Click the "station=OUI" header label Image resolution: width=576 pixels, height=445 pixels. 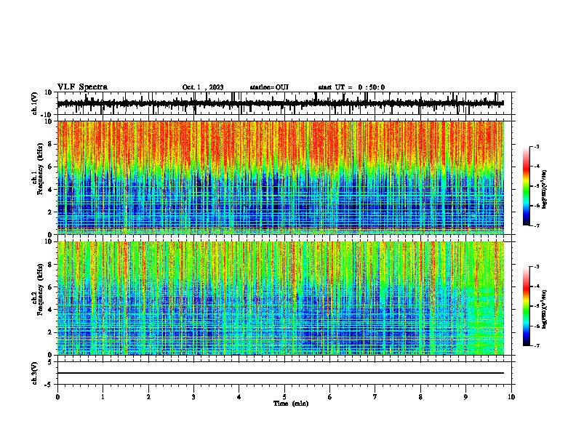tap(269, 87)
